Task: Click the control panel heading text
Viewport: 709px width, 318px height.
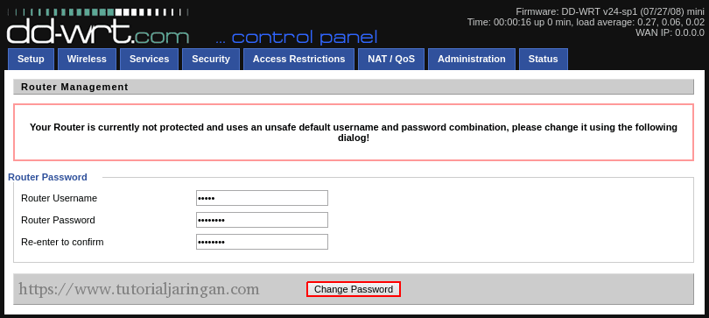Action: tap(297, 38)
